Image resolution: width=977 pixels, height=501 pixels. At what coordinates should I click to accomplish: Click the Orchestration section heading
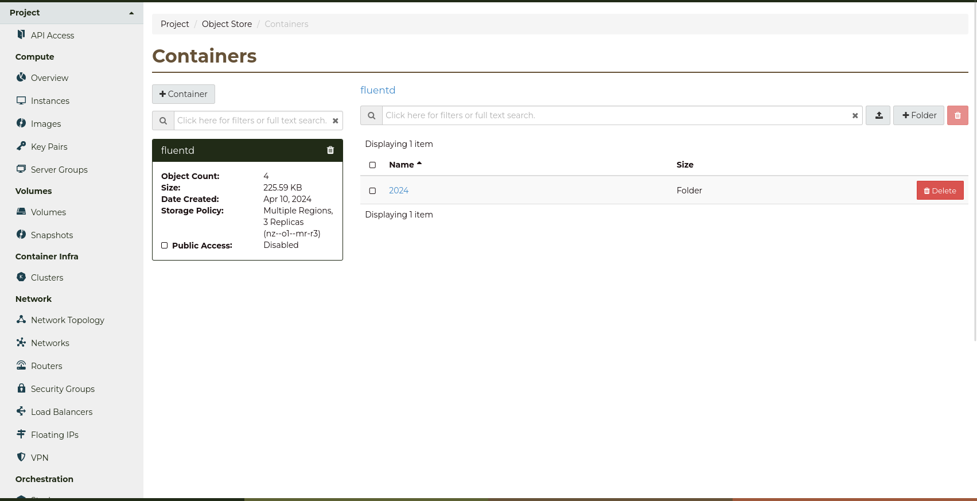pyautogui.click(x=44, y=479)
